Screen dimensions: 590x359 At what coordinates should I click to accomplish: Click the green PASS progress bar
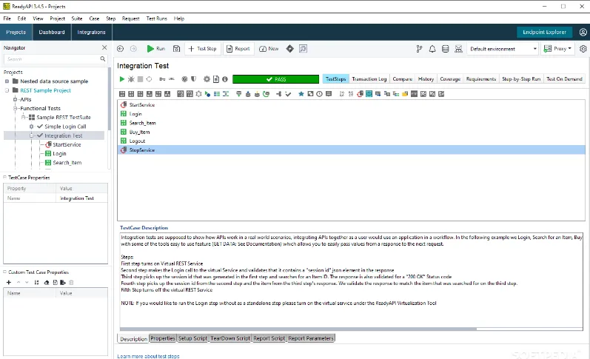click(x=276, y=79)
